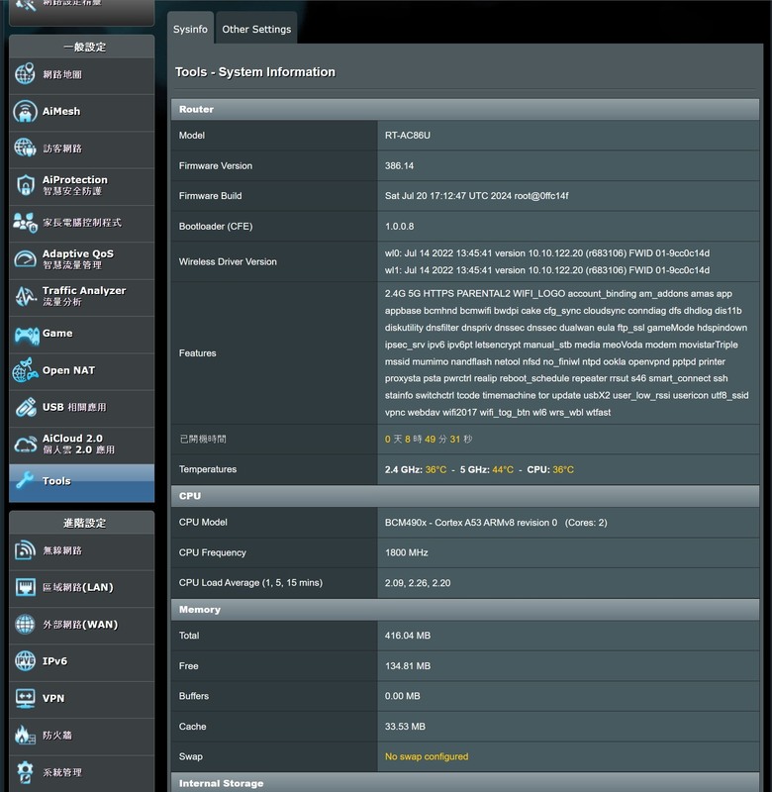Click CPU model BCM490x text
772x792 pixels.
[496, 523]
